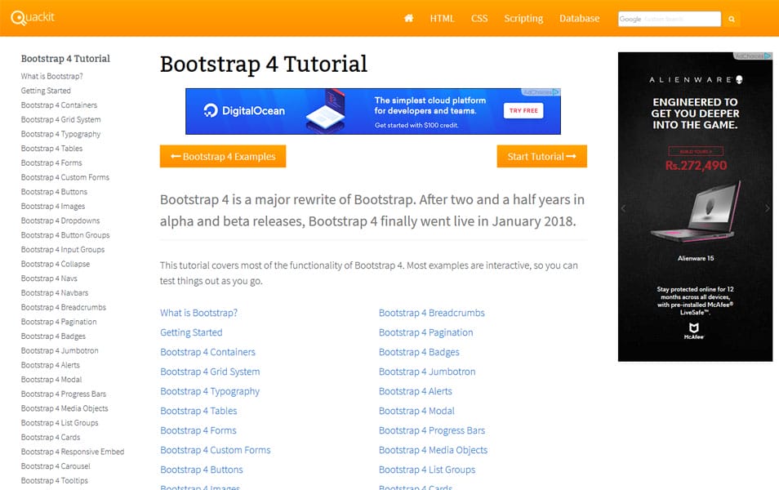Click sidebar heading Bootstrap 4 Tutorial
Screen dimensions: 779x490
click(x=65, y=59)
